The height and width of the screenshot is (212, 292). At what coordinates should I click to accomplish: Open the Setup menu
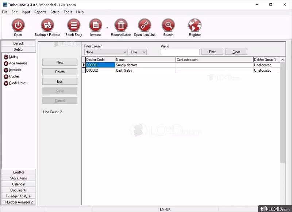click(x=55, y=12)
